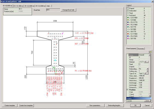Toggle the Fixed checkbox in strand properties
Viewport: 154px width, 109px height.
139,64
